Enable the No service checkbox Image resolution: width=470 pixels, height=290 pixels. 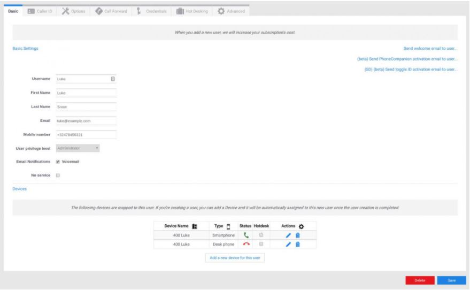(58, 175)
